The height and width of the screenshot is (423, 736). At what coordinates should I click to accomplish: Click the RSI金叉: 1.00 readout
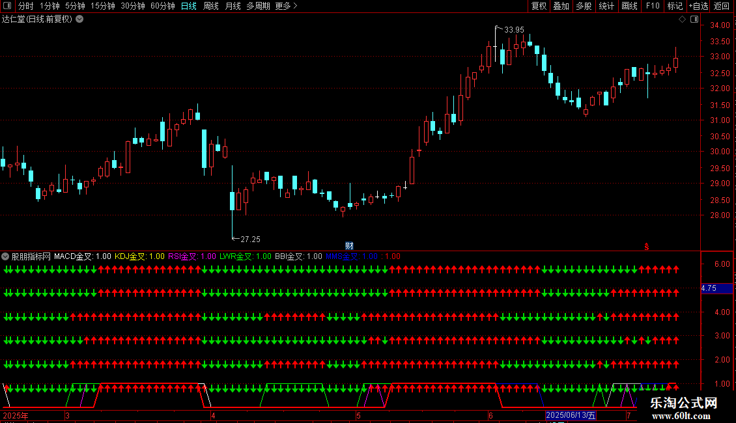point(192,256)
